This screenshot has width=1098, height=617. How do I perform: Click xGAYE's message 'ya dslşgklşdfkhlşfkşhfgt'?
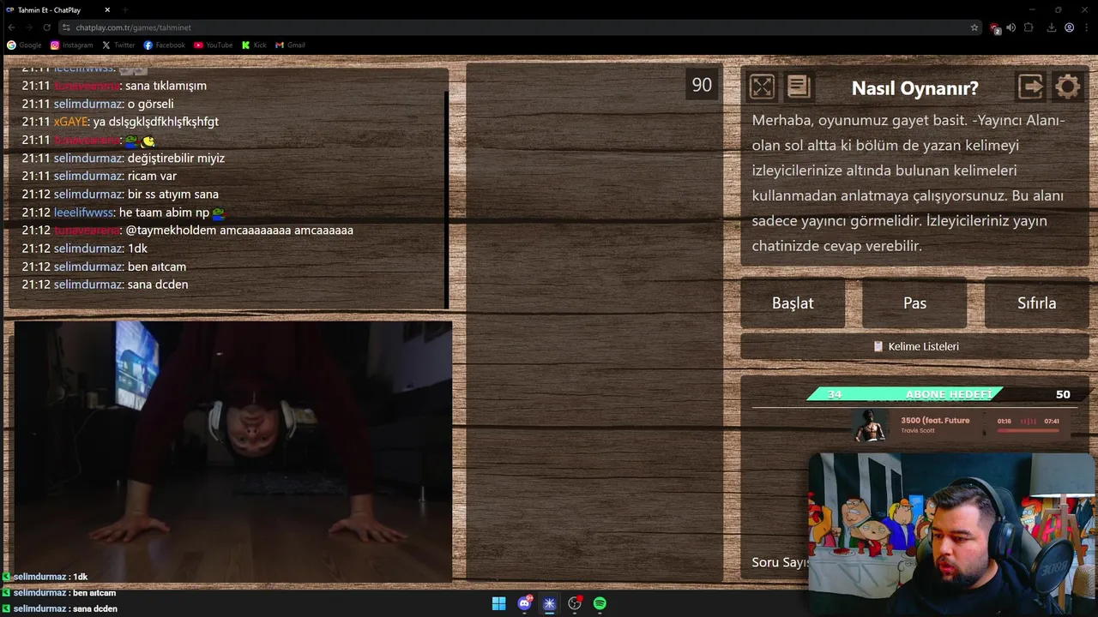pos(156,122)
